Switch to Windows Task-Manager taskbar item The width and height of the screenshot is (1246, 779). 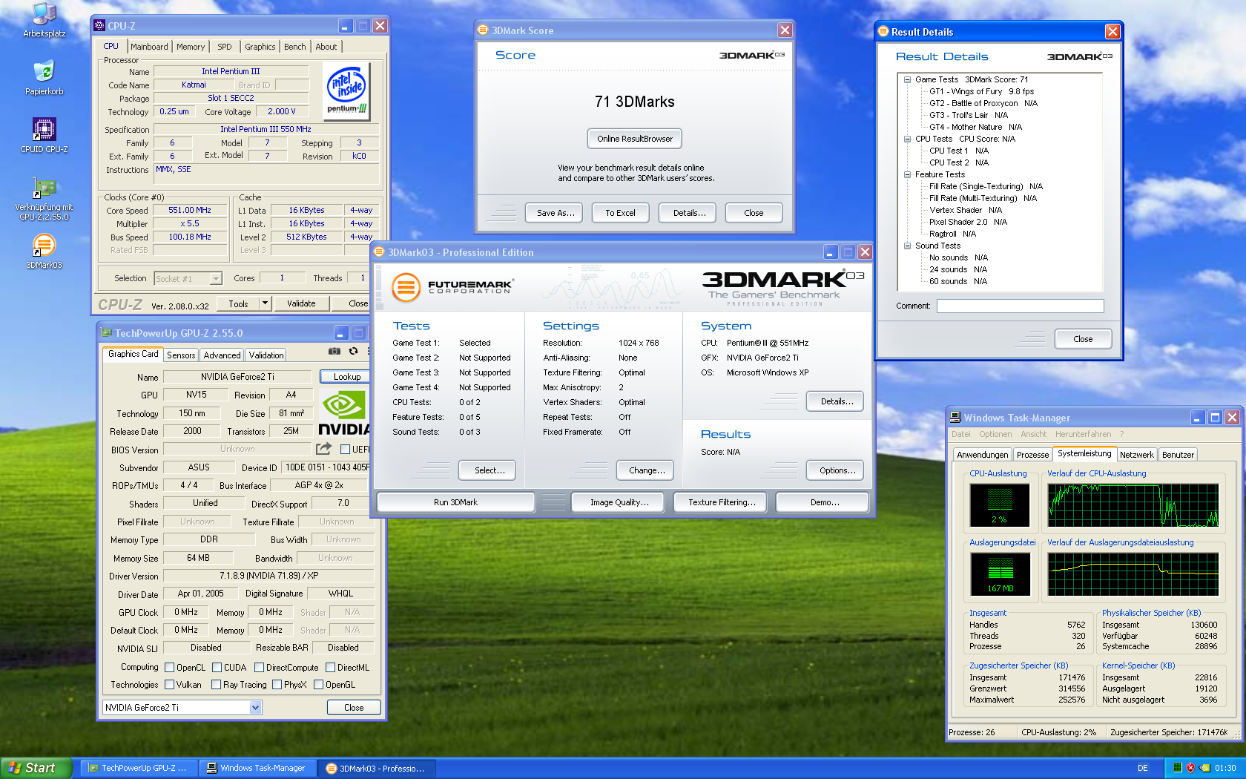[x=258, y=768]
